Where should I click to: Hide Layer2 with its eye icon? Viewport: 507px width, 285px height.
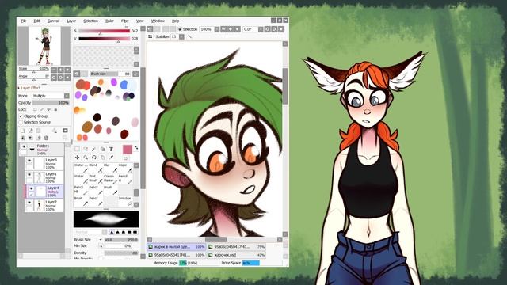coord(29,203)
